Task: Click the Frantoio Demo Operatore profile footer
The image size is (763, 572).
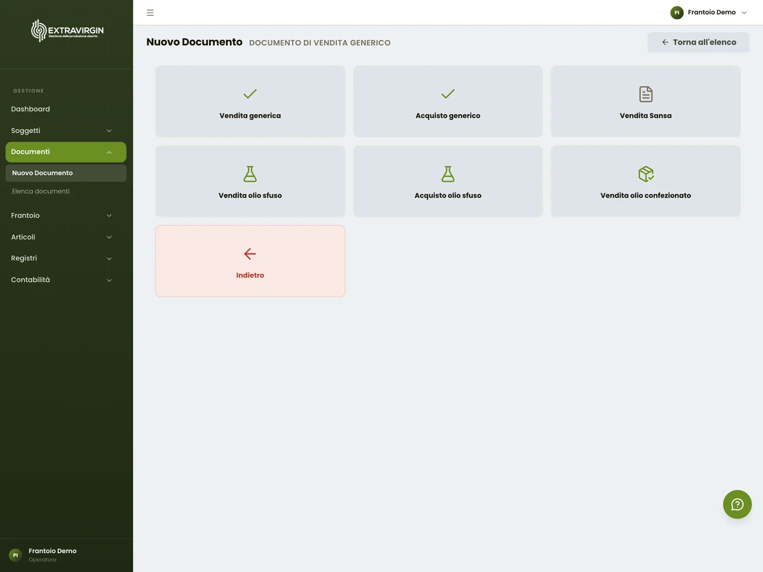Action: tap(66, 555)
